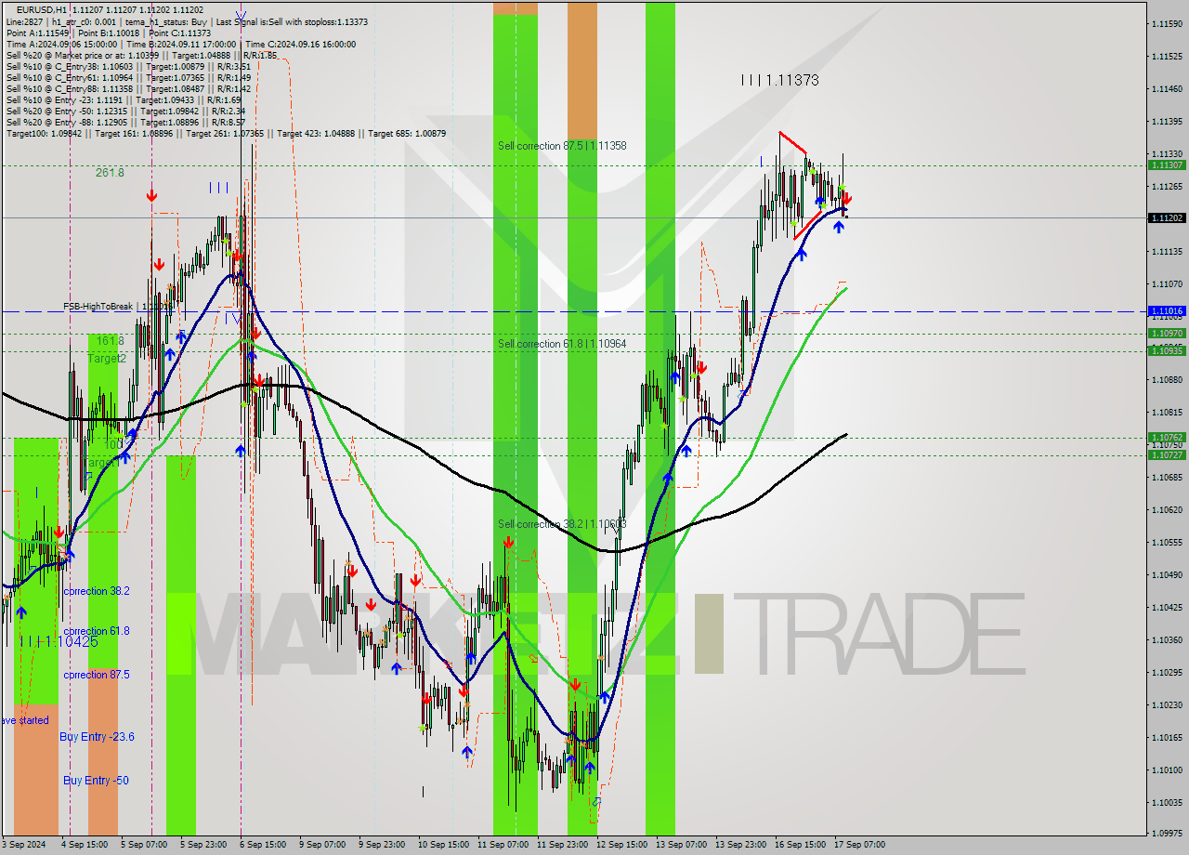1189x855 pixels.
Task: Select the 'Sell %10 @ C_Entry61' row
Action: click(128, 77)
